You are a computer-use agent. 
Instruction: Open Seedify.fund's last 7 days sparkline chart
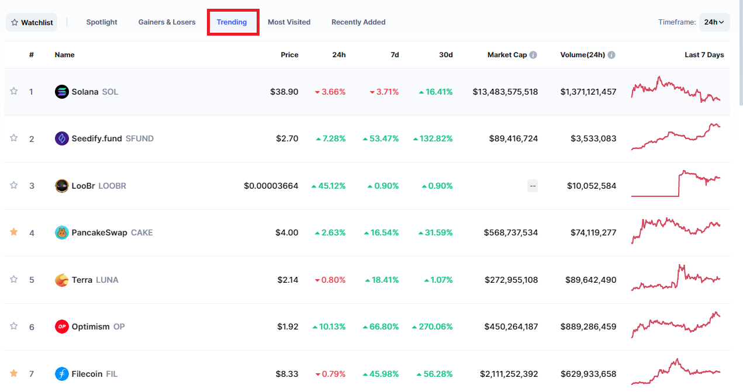[x=676, y=137]
